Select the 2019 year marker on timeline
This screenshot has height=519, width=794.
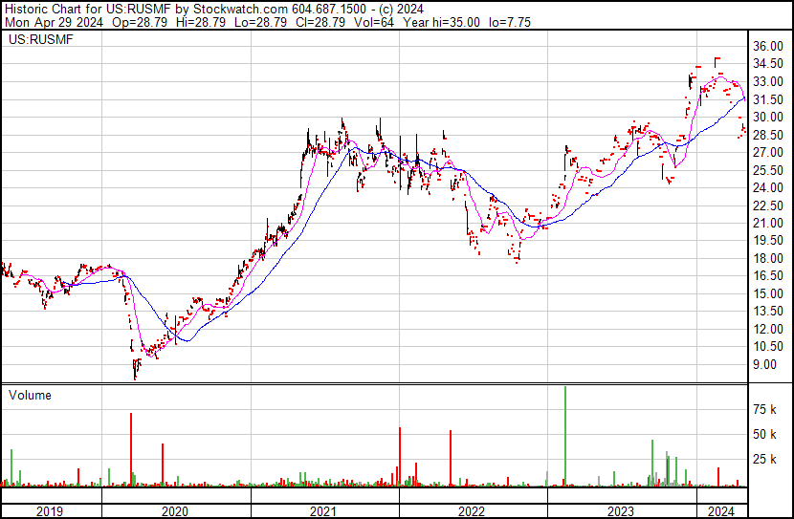click(51, 511)
